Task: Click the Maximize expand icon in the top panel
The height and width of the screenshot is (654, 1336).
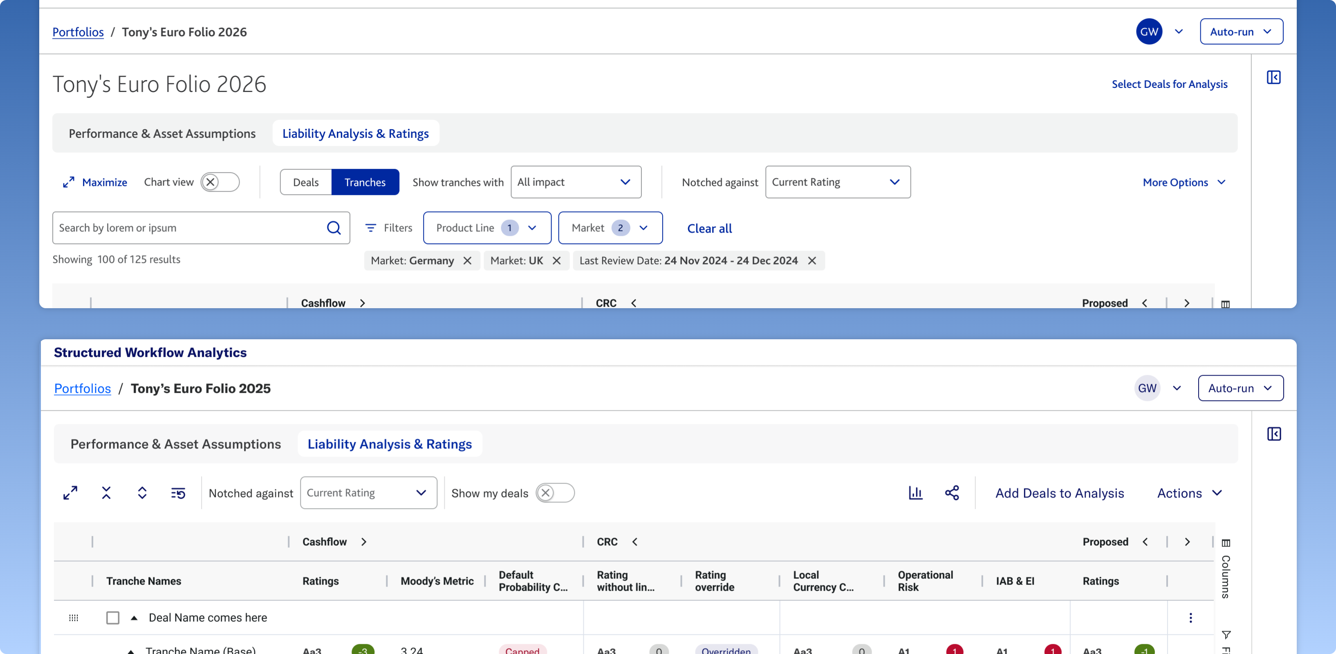Action: coord(68,182)
